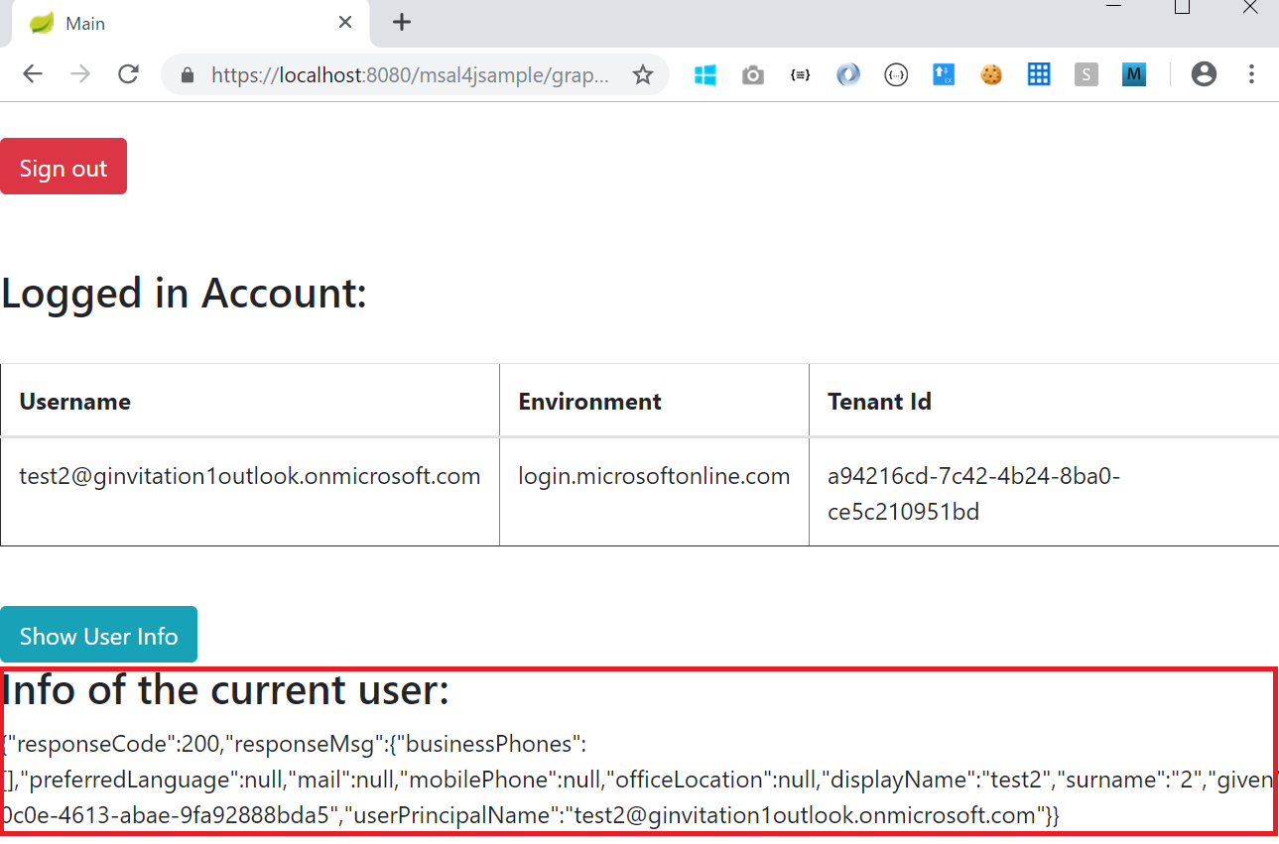Image resolution: width=1279 pixels, height=844 pixels.
Task: Click the user profile avatar icon
Action: 1204,73
